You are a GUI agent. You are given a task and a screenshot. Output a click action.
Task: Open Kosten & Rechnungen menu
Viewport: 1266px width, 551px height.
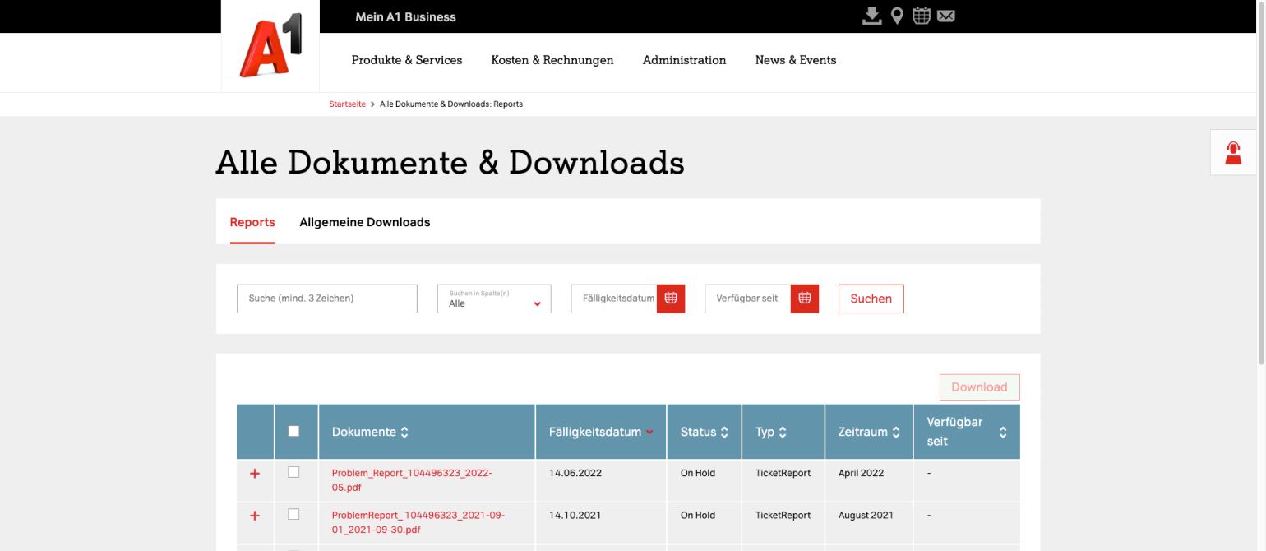coord(552,60)
